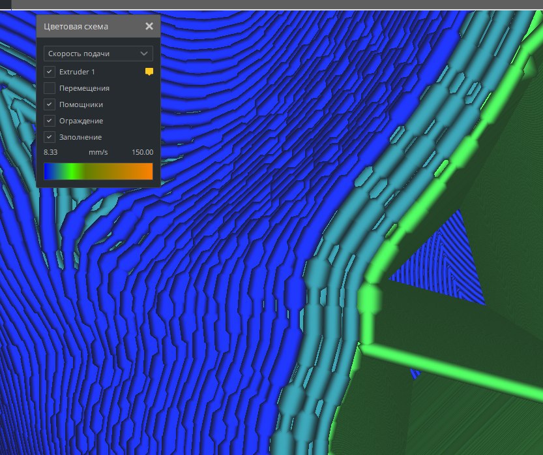Uncheck the Ограждение checkbox
The width and height of the screenshot is (543, 455).
point(50,121)
